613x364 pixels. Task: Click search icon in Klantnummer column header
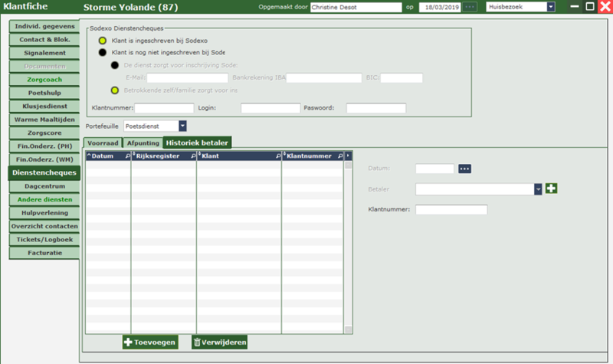pos(339,156)
